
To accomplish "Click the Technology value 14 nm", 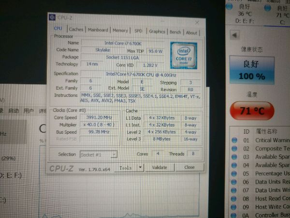I will [92, 64].
